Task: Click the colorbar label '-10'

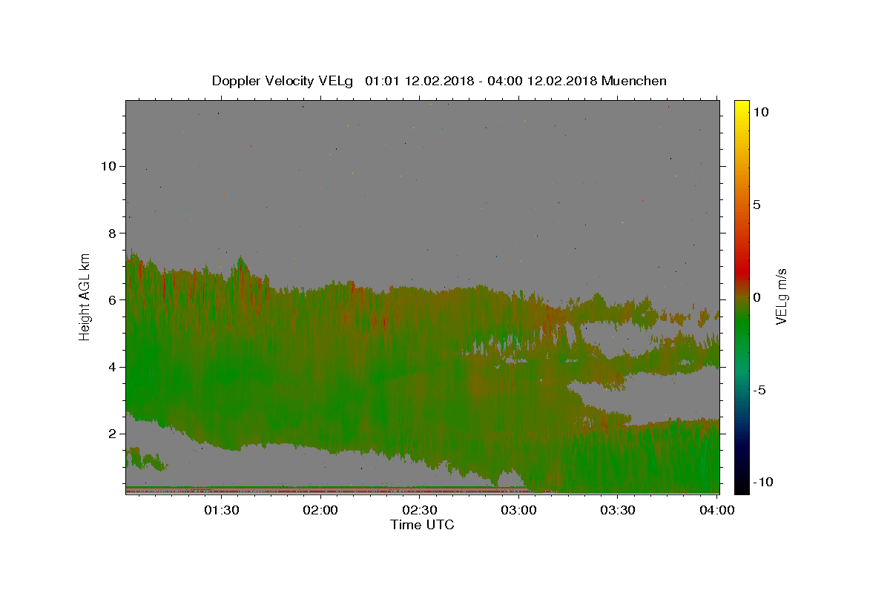Action: tap(762, 482)
